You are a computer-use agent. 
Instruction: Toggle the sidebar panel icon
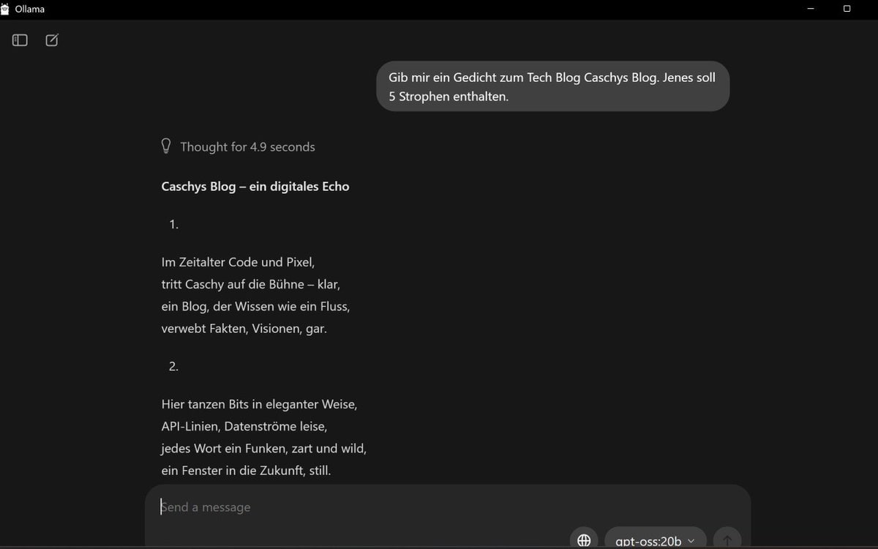(20, 40)
